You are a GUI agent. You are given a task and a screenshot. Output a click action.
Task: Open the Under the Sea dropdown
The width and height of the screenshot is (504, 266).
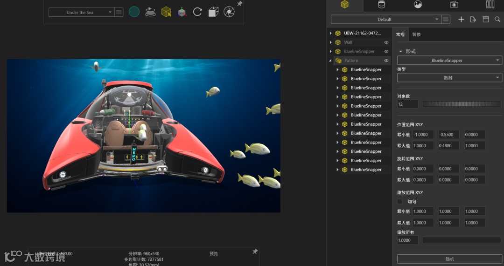point(81,12)
